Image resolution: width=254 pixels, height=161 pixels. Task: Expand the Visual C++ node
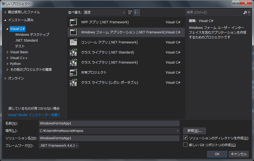tap(7, 58)
